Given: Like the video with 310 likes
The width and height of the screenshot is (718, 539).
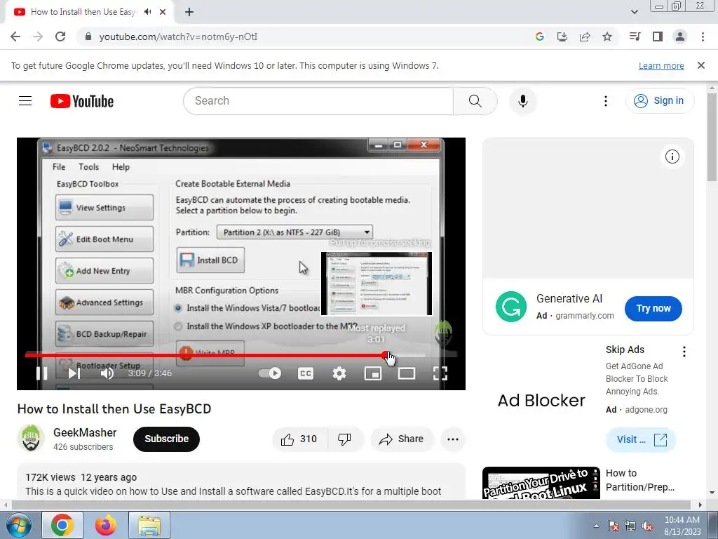Looking at the screenshot, I should coord(300,439).
